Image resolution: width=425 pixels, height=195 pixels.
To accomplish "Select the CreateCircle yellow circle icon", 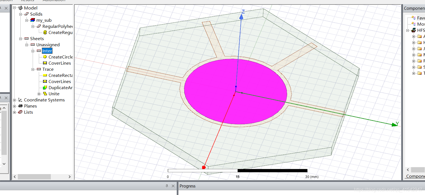I will click(x=45, y=57).
